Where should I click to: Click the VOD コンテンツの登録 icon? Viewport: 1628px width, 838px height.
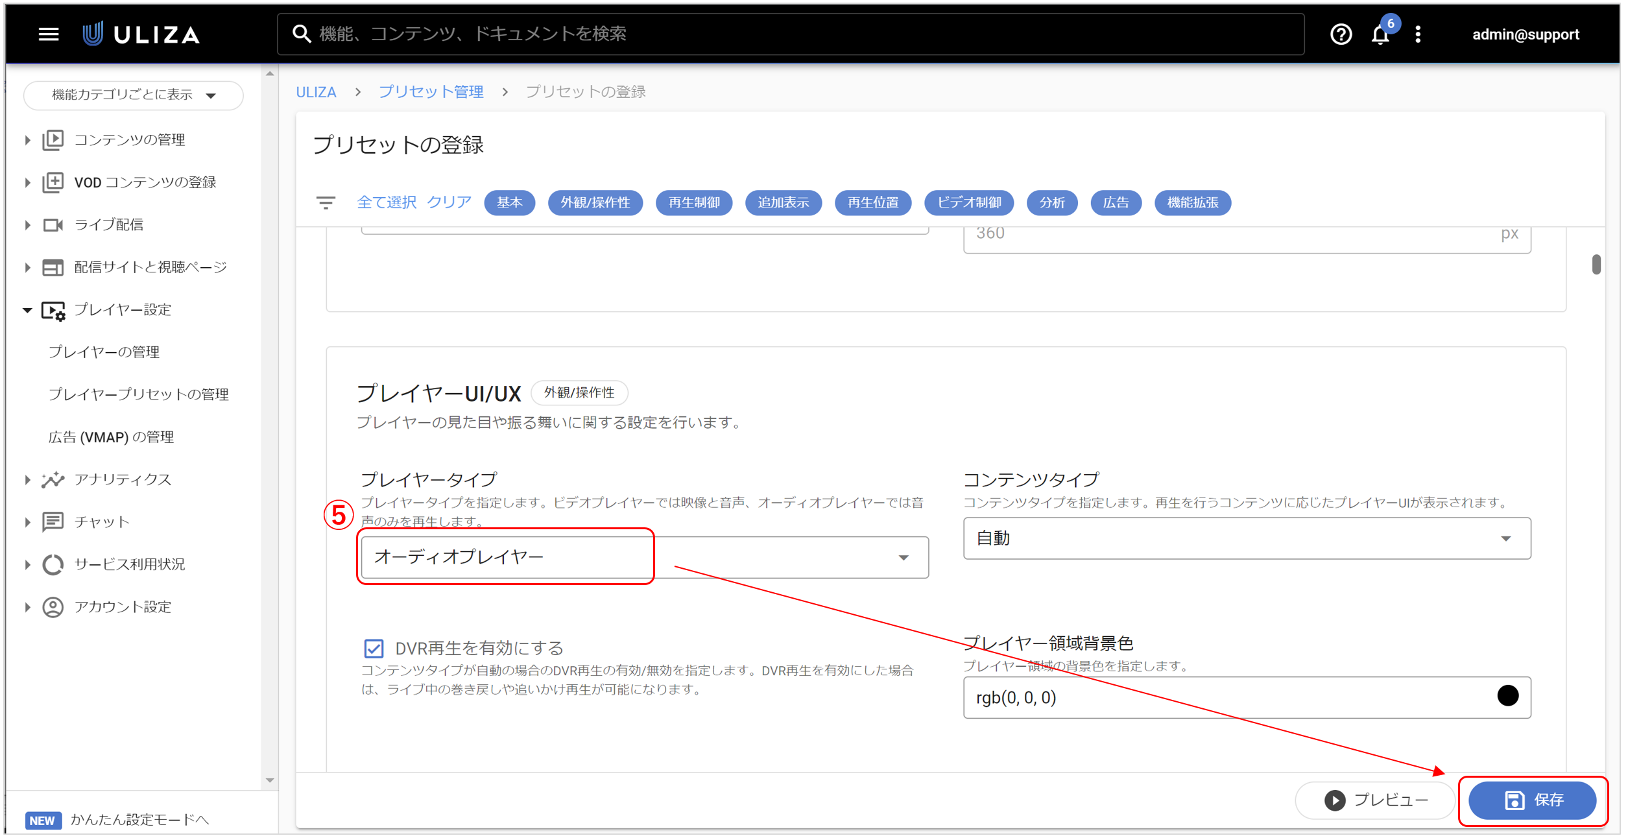[53, 182]
